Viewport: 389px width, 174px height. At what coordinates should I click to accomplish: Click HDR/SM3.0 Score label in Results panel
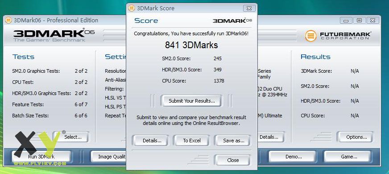321,101
